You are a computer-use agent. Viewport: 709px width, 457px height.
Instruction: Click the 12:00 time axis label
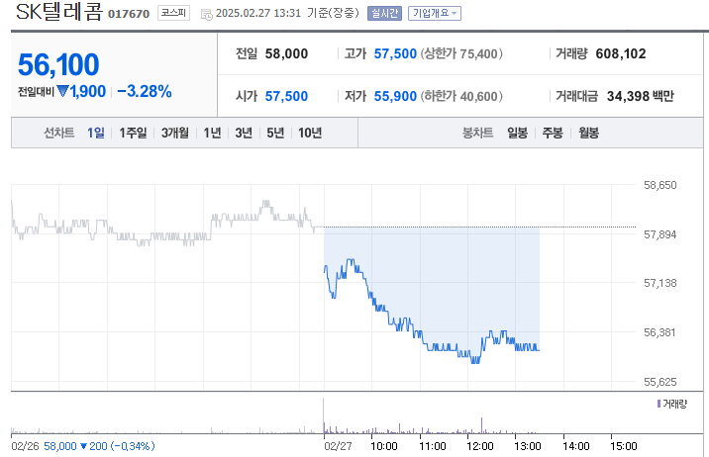pos(479,447)
